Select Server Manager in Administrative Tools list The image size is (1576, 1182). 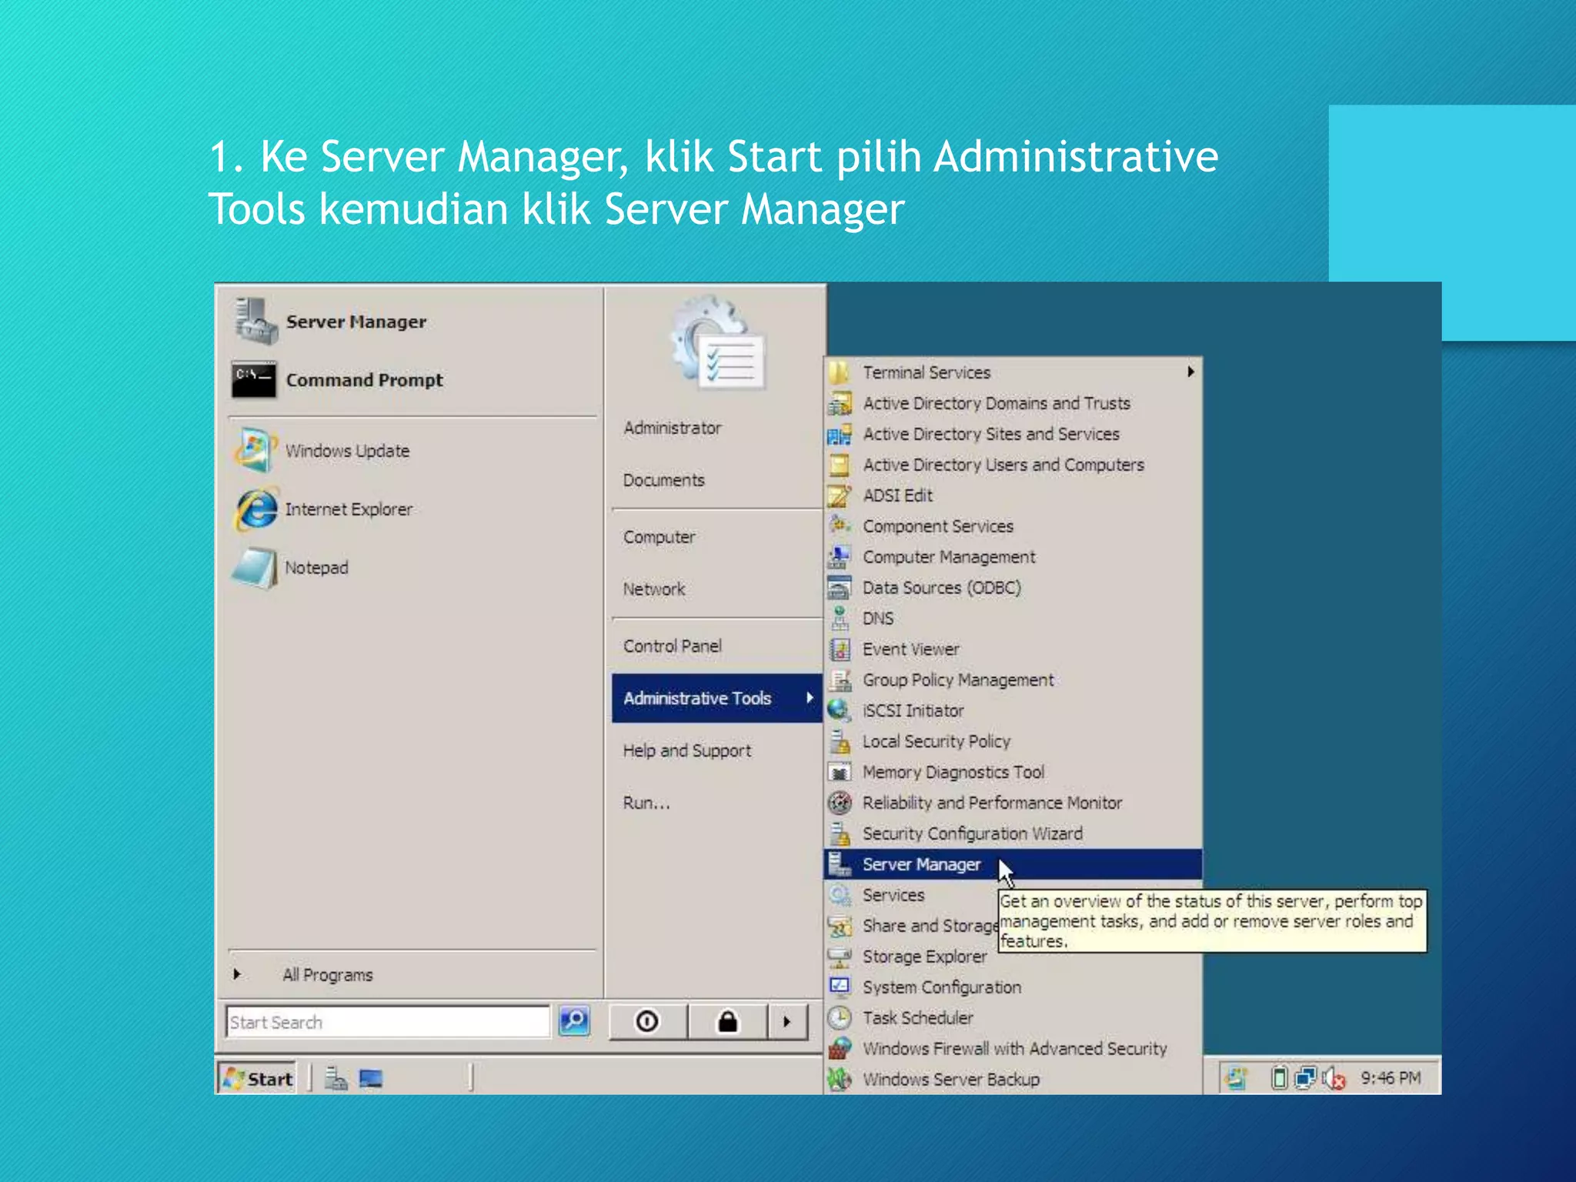pos(1013,864)
